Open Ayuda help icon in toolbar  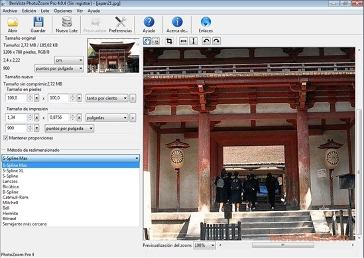pyautogui.click(x=149, y=25)
